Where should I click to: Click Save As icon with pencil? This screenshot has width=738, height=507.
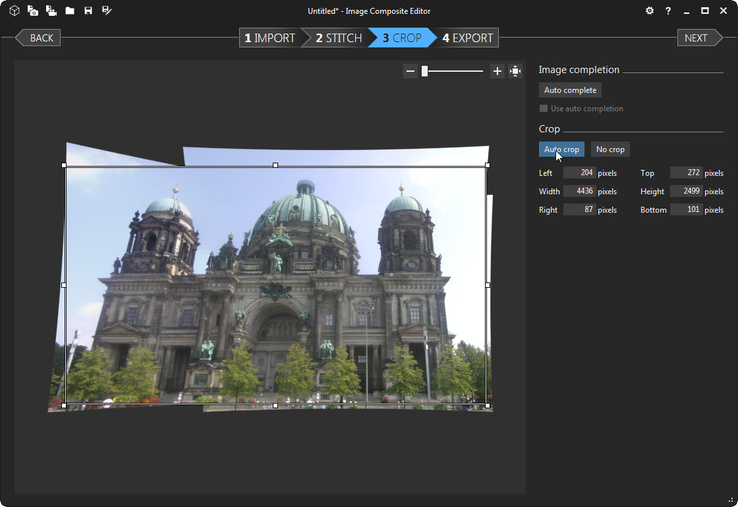tap(107, 11)
